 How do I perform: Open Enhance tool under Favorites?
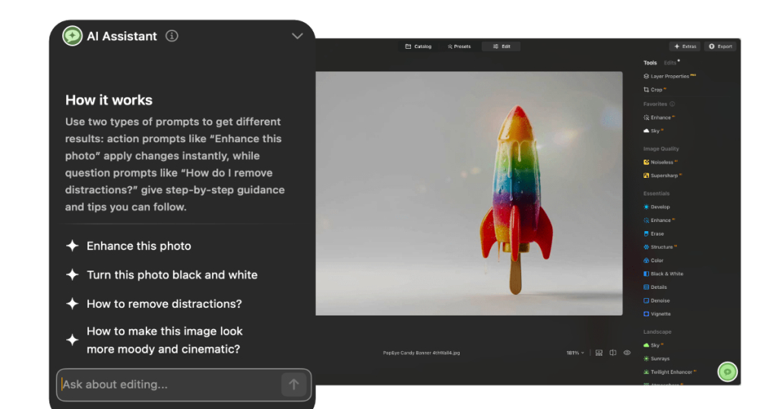659,117
